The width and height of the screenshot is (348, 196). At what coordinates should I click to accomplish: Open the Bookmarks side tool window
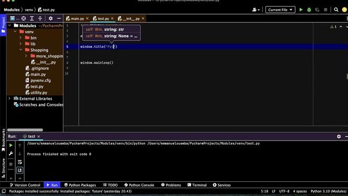[3, 140]
